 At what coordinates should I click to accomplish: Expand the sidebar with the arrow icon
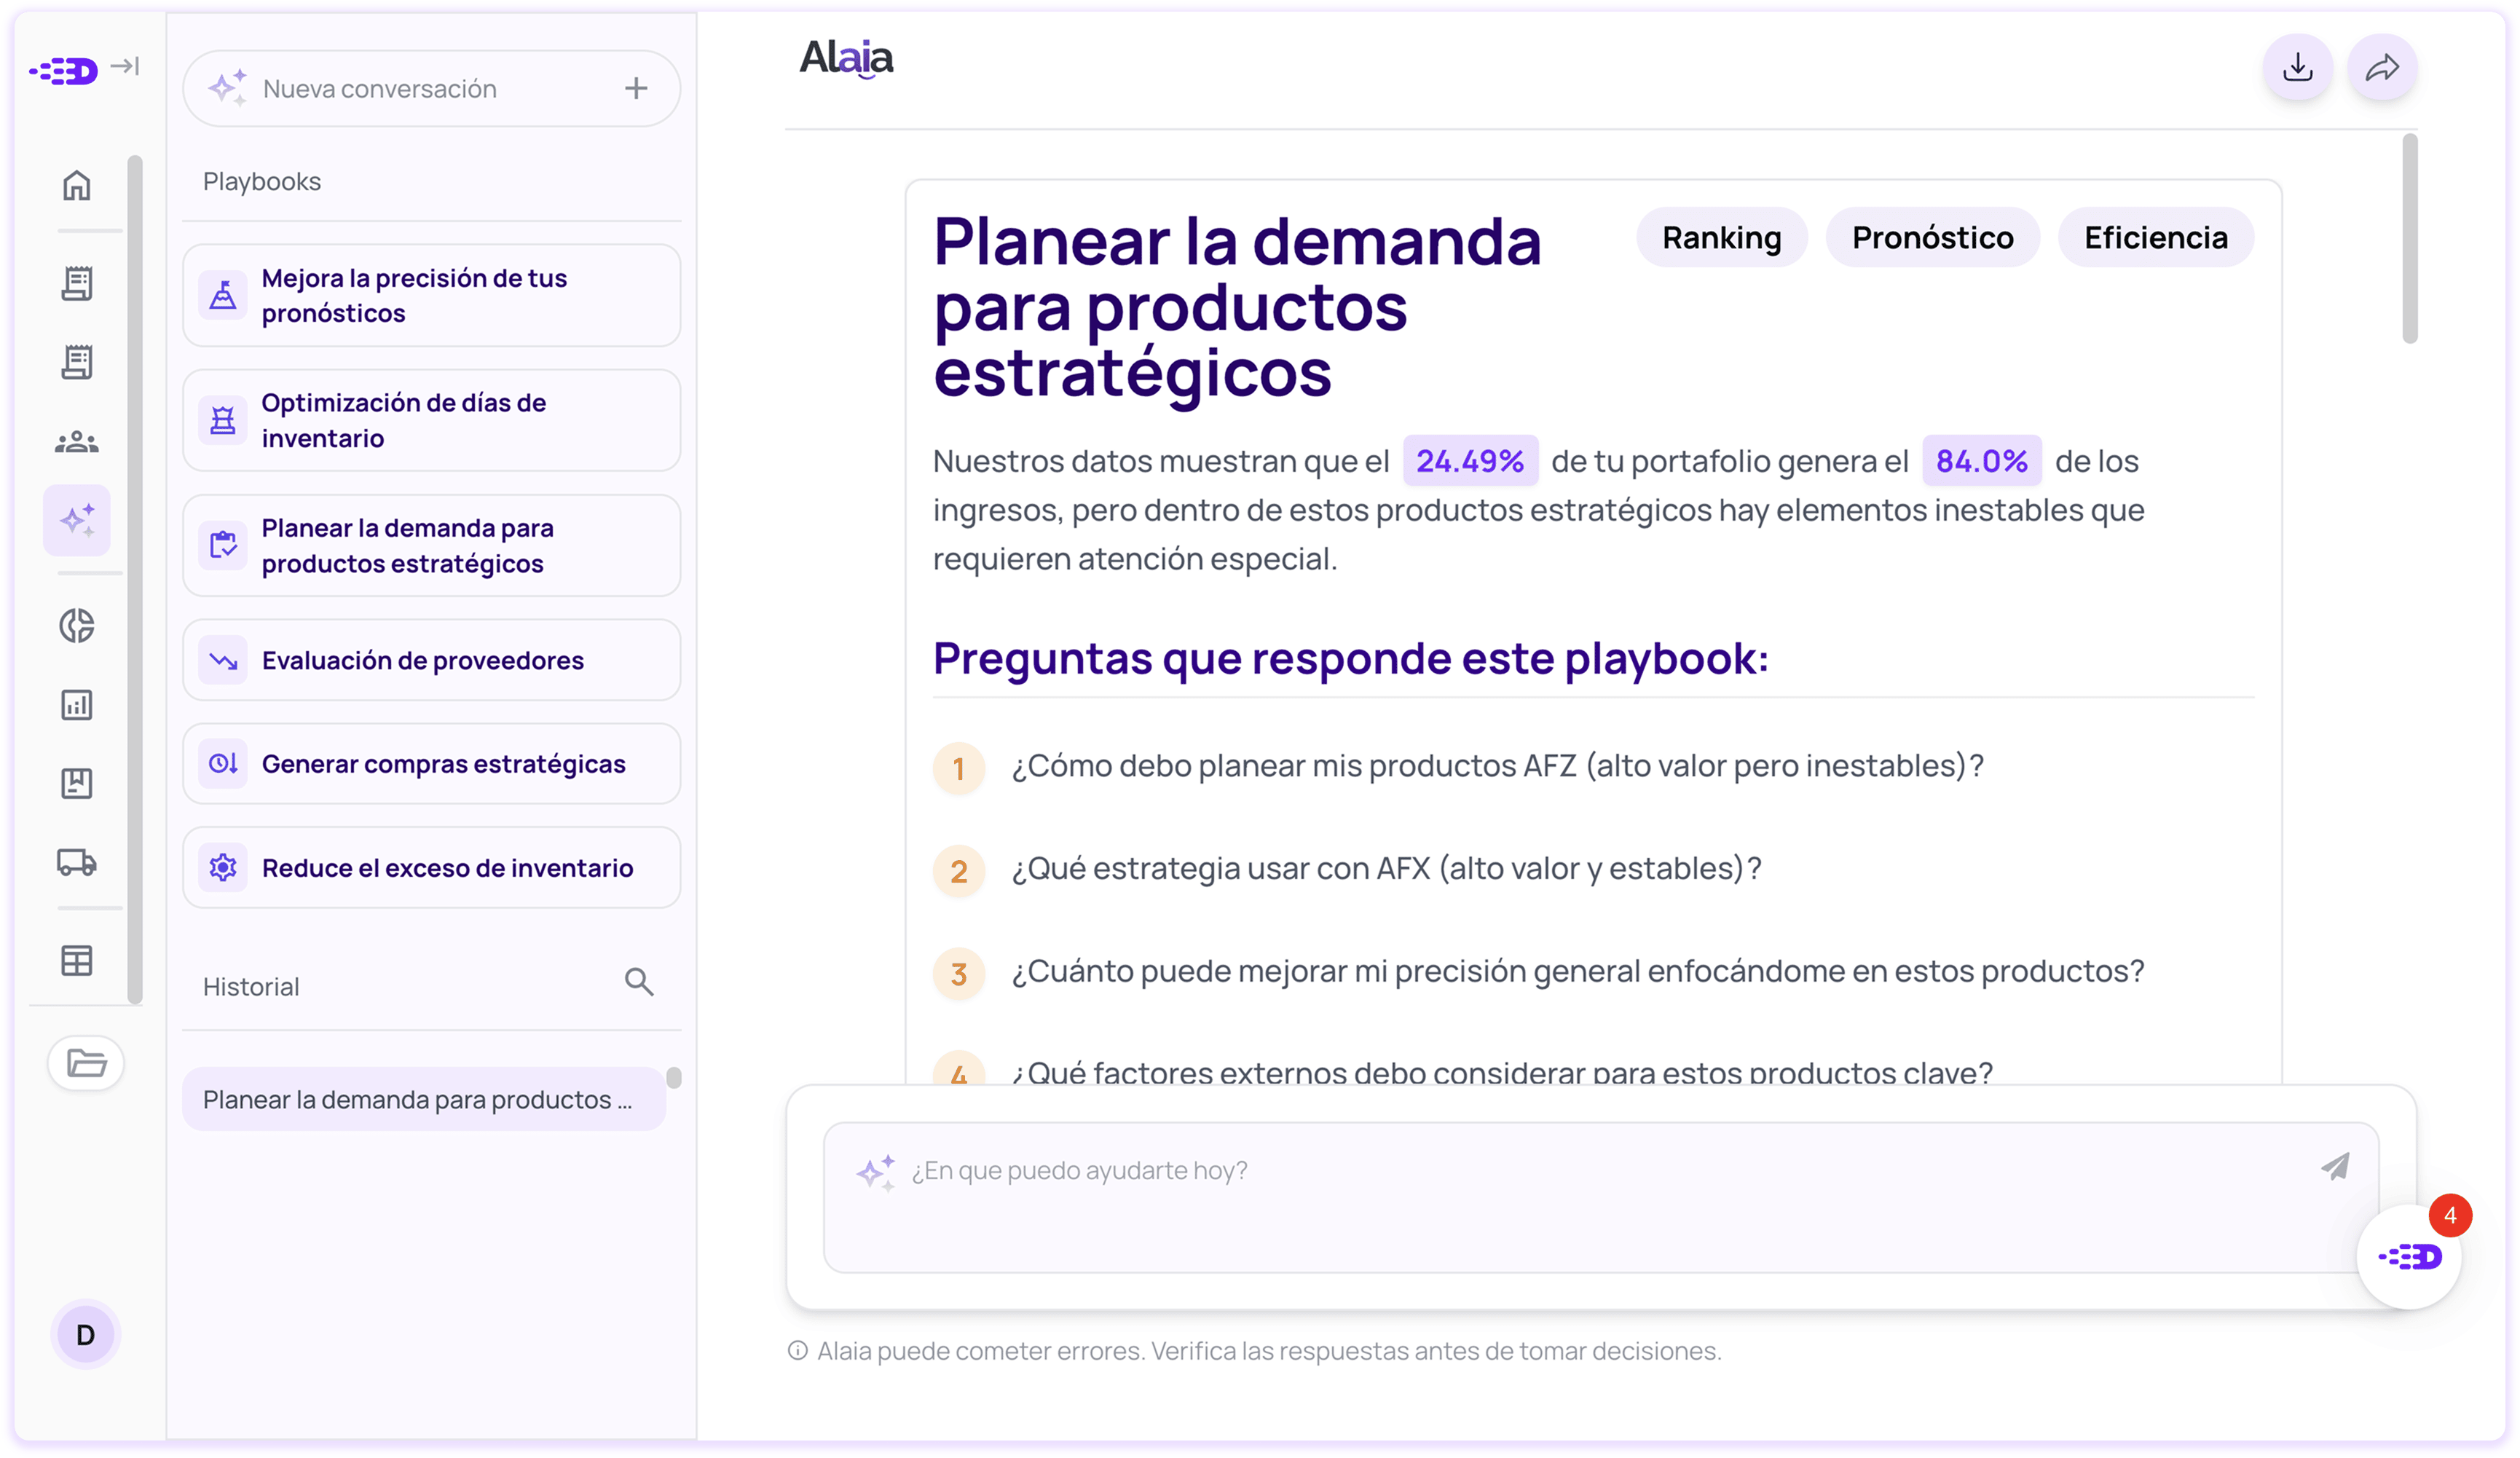[125, 67]
